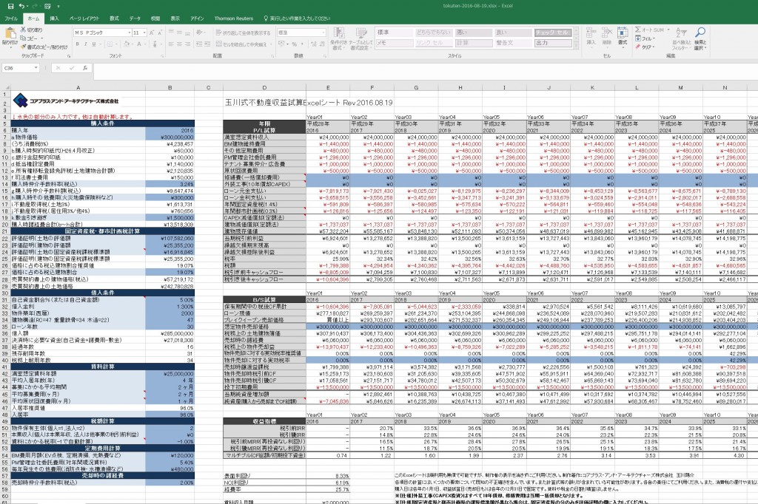Screen dimensions: 758x504
Task: Cut selection with the scissors icon
Action: pos(23,30)
